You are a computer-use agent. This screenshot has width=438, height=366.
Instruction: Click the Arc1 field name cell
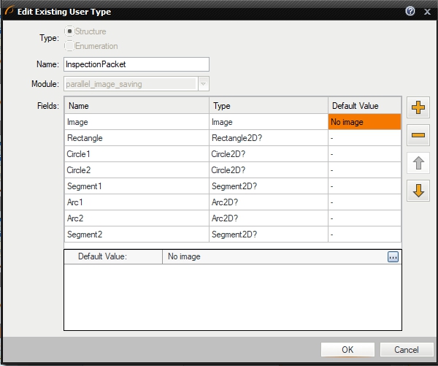coord(137,202)
